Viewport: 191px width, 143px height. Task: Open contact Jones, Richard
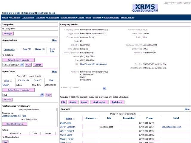click(67, 131)
